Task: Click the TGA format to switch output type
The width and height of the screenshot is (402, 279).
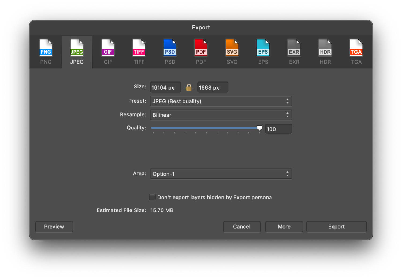Action: tap(356, 51)
